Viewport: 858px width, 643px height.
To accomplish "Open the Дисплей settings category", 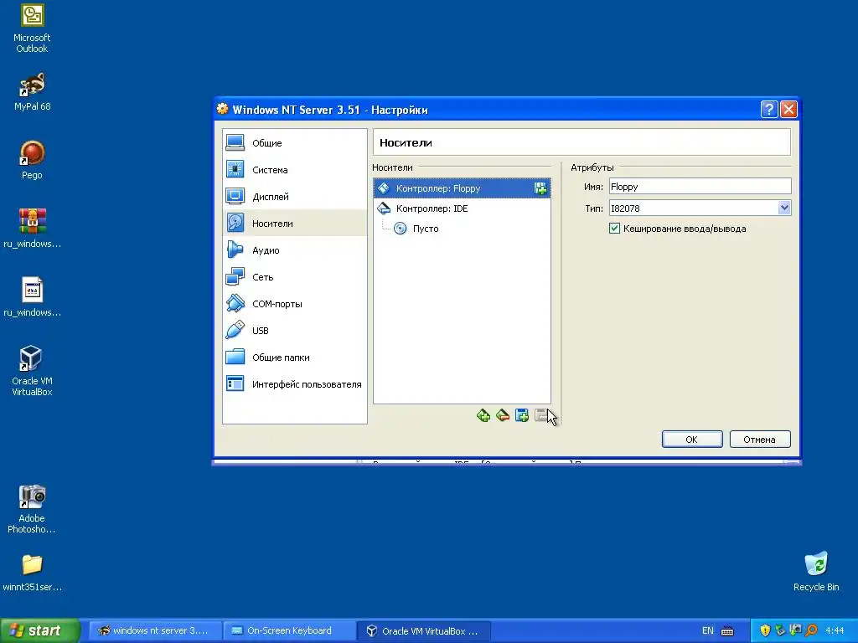I will point(294,196).
